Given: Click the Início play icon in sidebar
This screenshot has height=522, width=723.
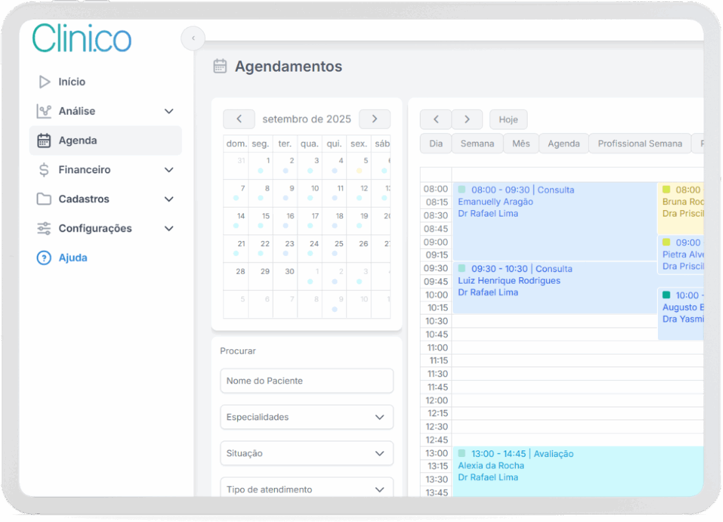Looking at the screenshot, I should pyautogui.click(x=44, y=82).
